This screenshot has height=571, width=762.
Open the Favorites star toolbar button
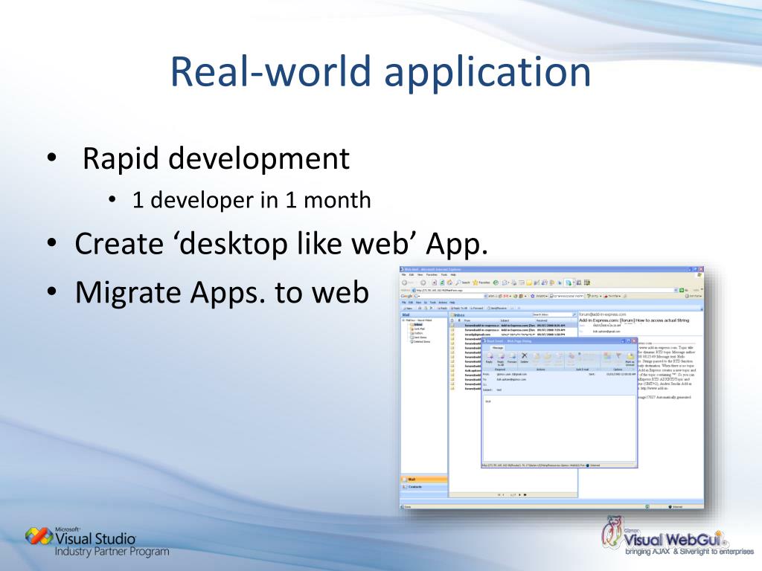pyautogui.click(x=481, y=283)
